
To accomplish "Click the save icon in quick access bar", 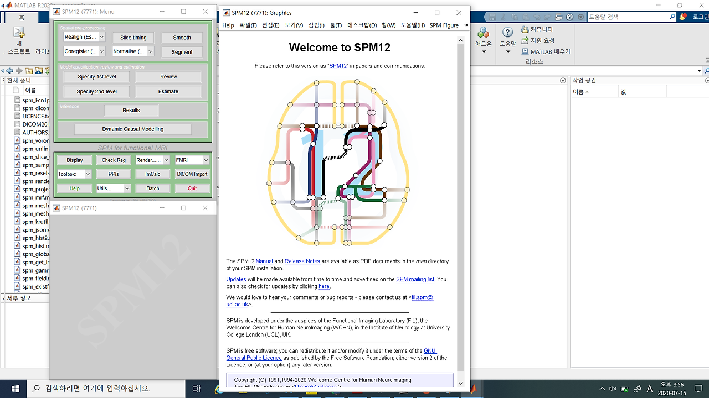I will [492, 17].
